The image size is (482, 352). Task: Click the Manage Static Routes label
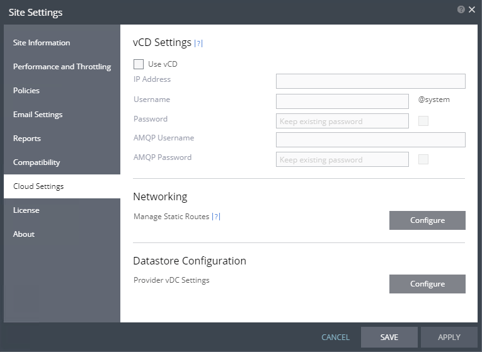click(x=171, y=217)
